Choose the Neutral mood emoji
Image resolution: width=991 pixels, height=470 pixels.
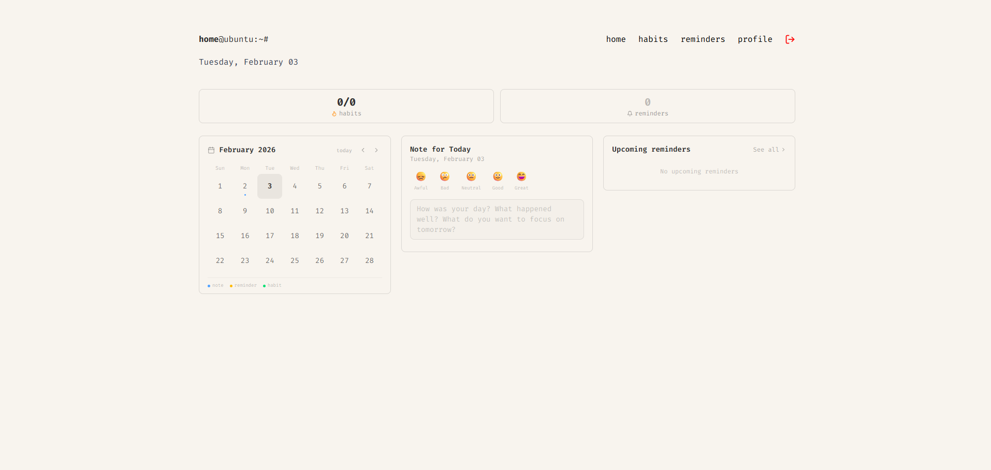(471, 177)
